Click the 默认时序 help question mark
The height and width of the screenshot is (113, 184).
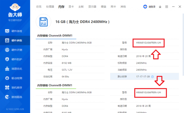pyautogui.click(x=152, y=77)
